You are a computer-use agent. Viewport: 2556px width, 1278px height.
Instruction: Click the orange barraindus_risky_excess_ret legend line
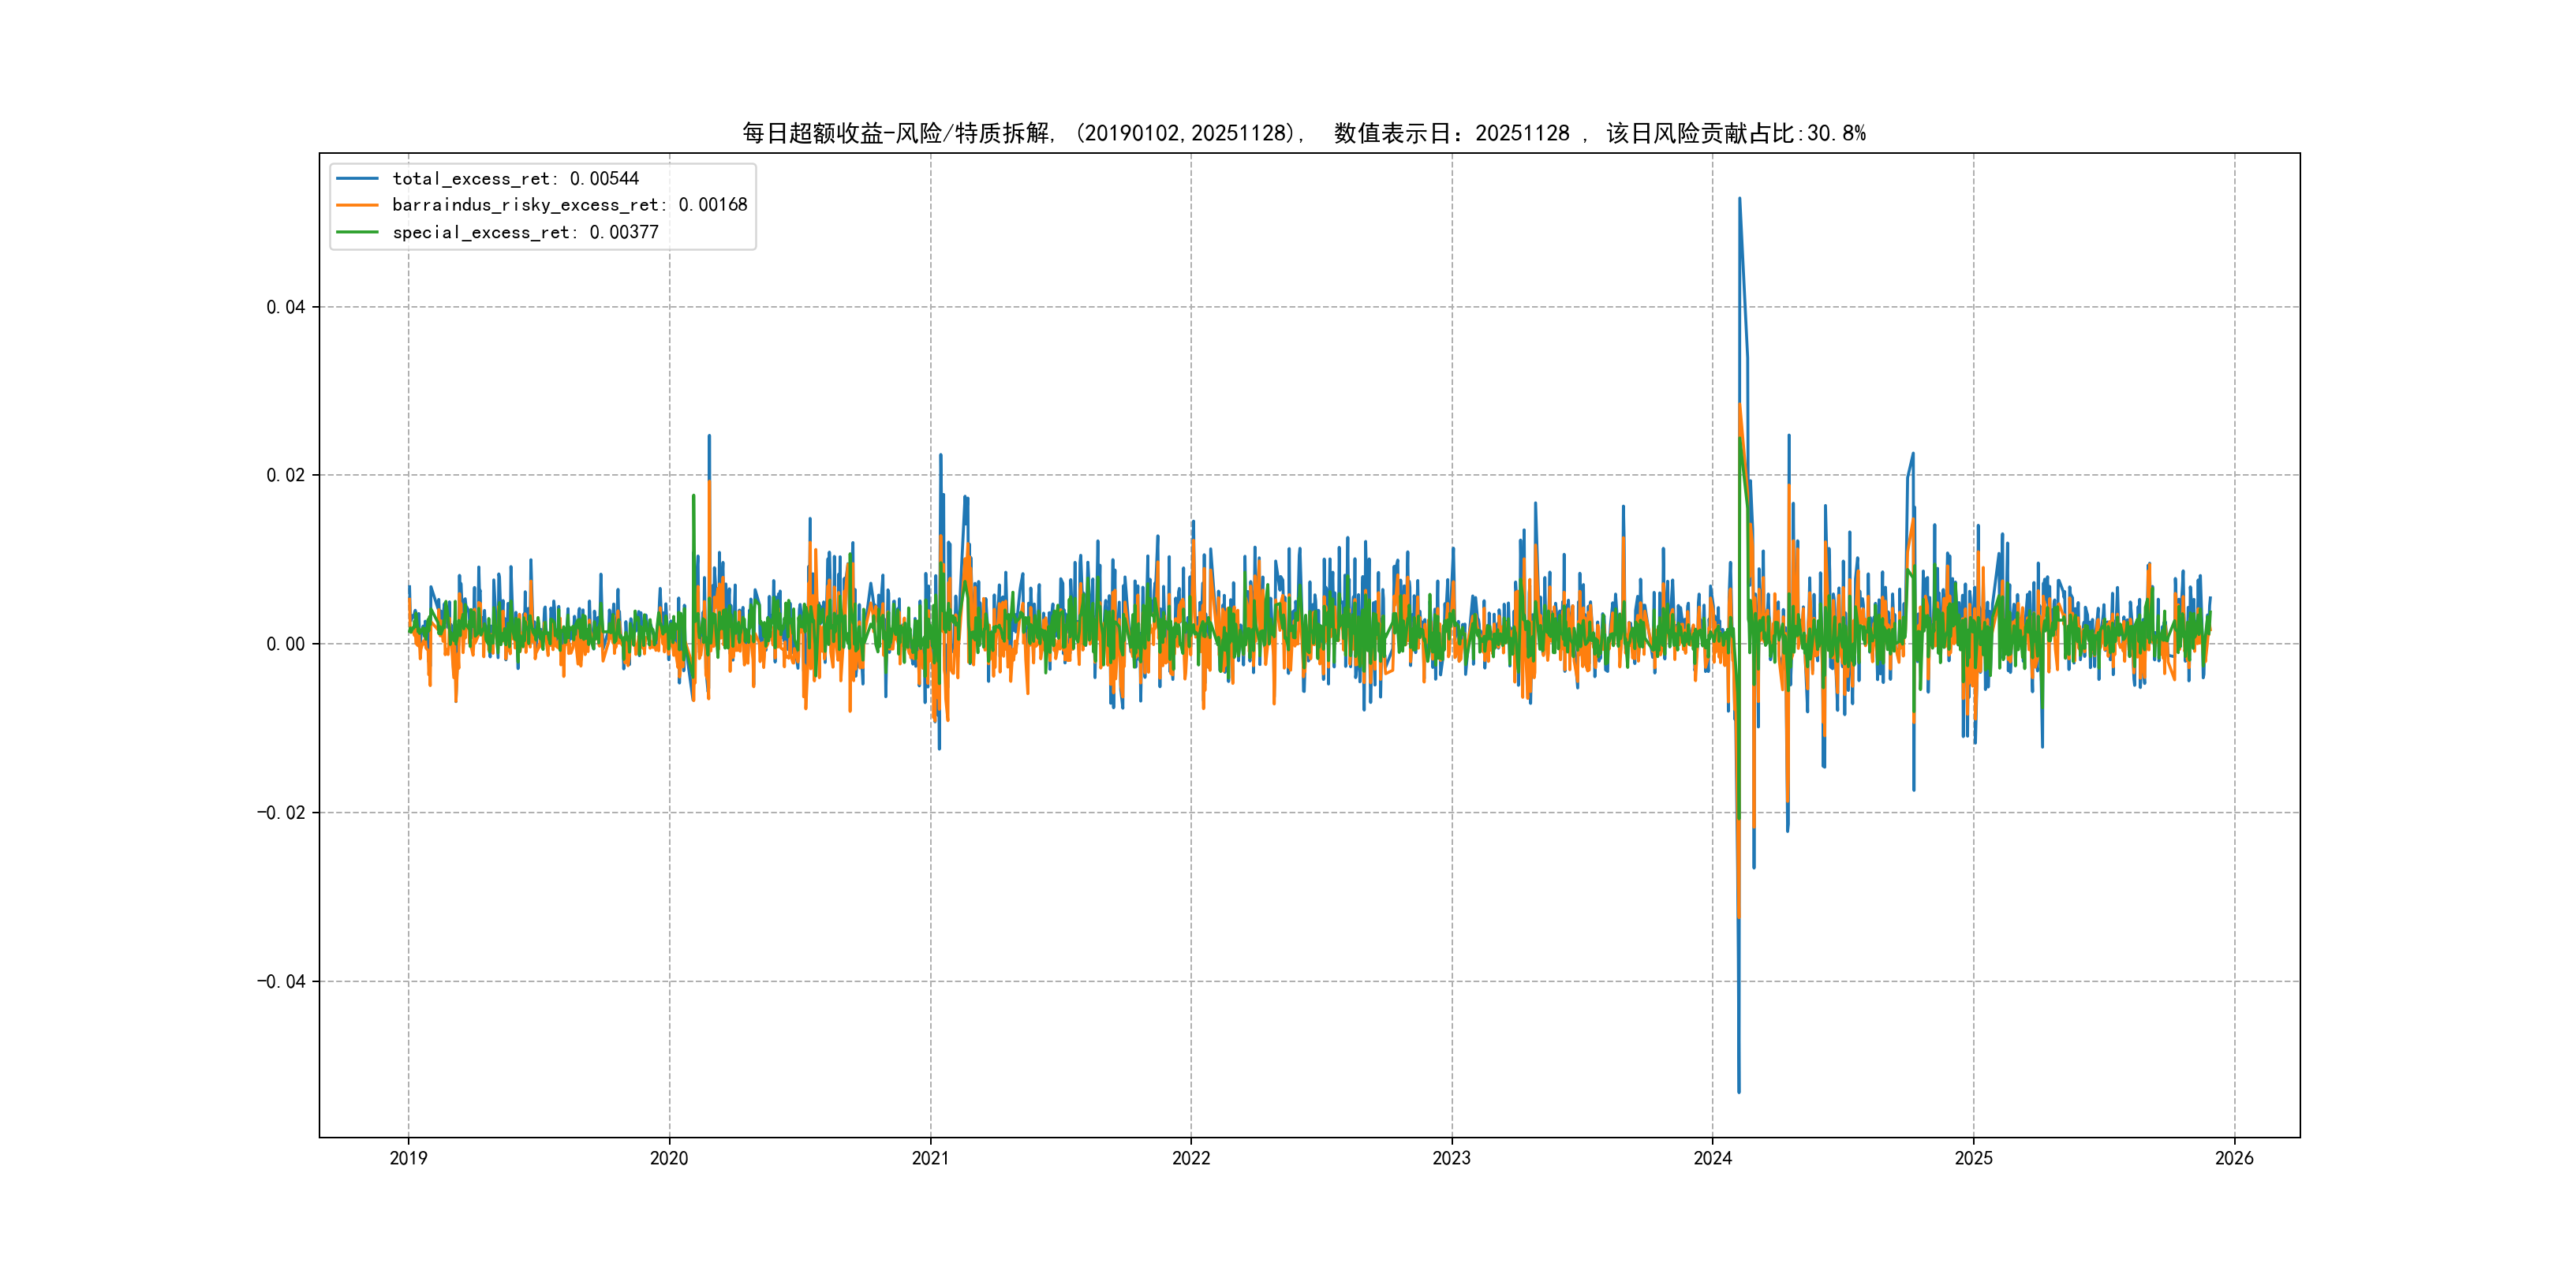pyautogui.click(x=357, y=205)
